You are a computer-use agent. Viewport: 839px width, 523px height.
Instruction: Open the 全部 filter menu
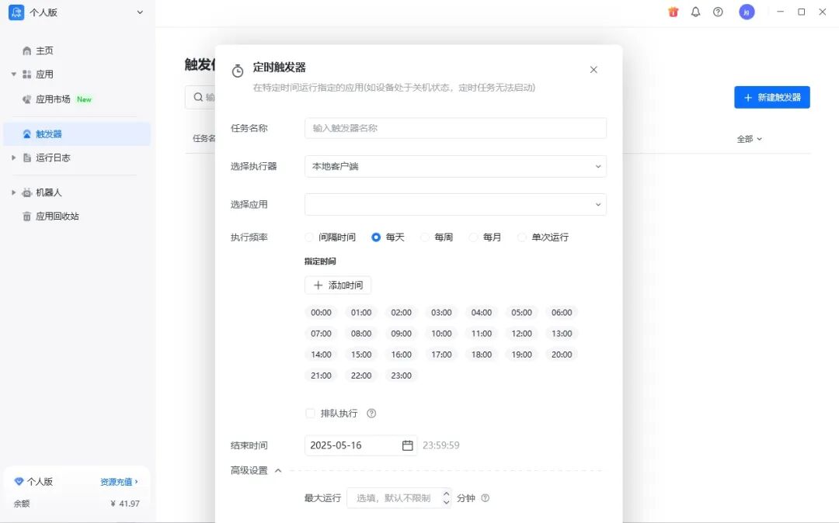(x=750, y=137)
